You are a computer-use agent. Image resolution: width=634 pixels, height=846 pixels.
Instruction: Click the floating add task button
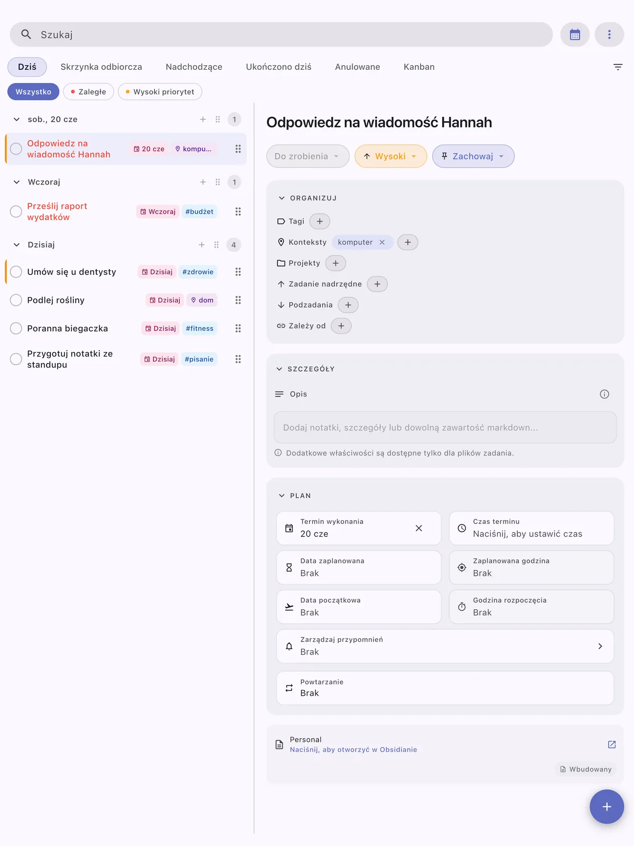point(607,806)
